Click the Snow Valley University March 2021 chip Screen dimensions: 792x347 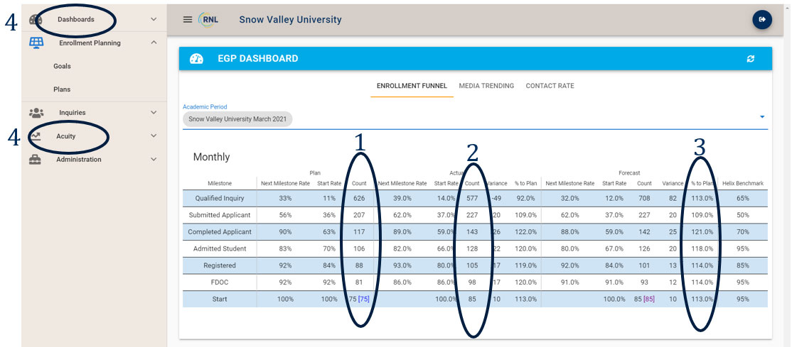click(237, 119)
